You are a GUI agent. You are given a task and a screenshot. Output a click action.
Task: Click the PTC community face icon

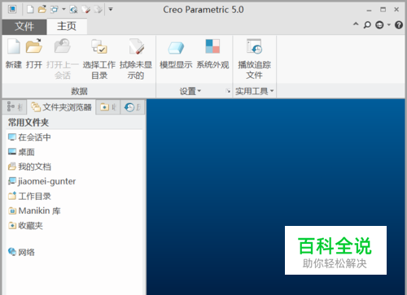(379, 25)
